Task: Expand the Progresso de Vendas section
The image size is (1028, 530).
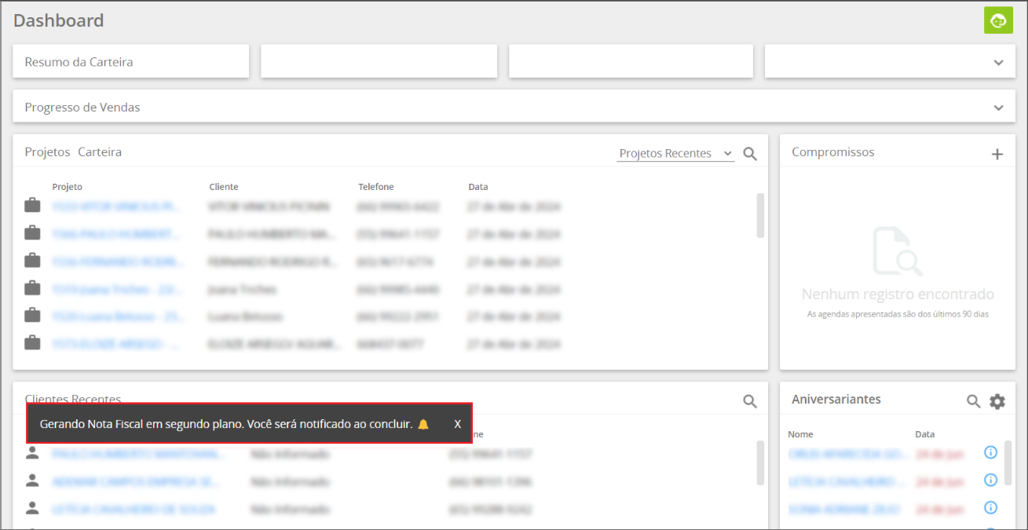Action: pyautogui.click(x=998, y=108)
